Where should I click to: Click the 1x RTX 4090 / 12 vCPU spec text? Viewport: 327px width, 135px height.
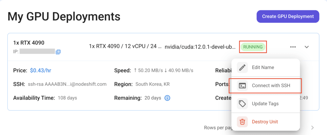click(x=125, y=47)
